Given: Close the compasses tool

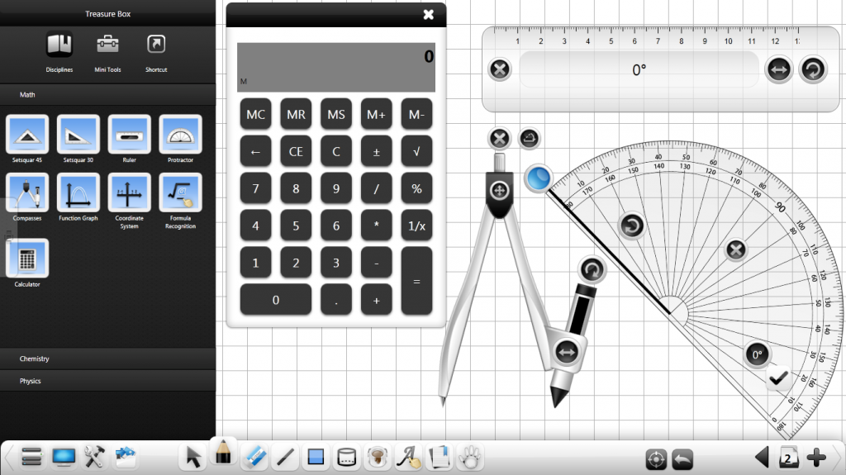Looking at the screenshot, I should point(500,139).
